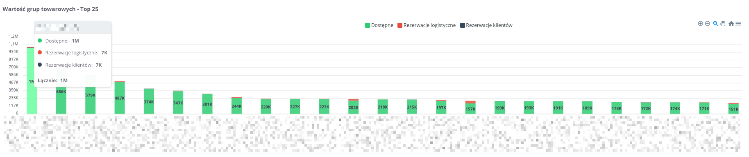Click the tooltip total Łącznie: 1M
The height and width of the screenshot is (157, 749).
pyautogui.click(x=52, y=81)
